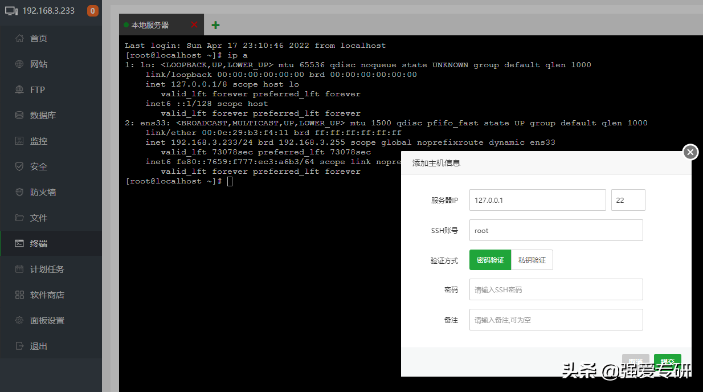This screenshot has height=392, width=703.
Task: Select 密码验证 authentication method
Action: pos(491,260)
